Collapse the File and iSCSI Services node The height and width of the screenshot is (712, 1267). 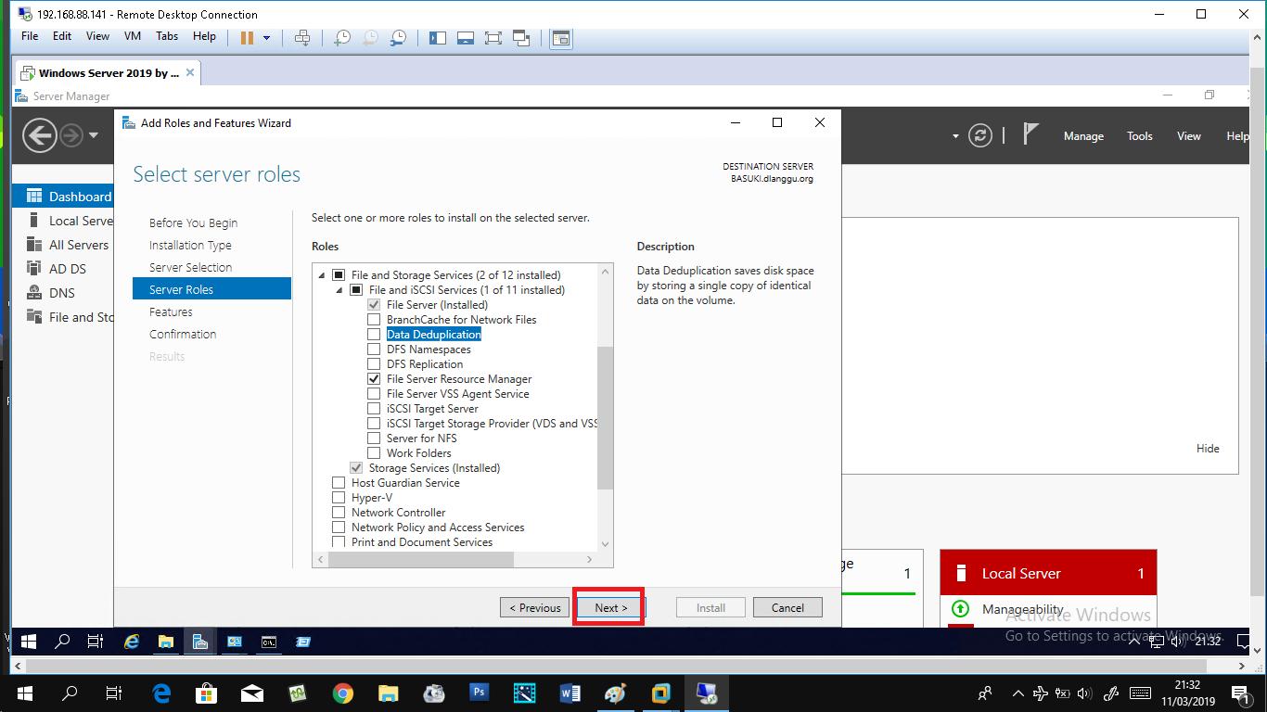pos(339,290)
